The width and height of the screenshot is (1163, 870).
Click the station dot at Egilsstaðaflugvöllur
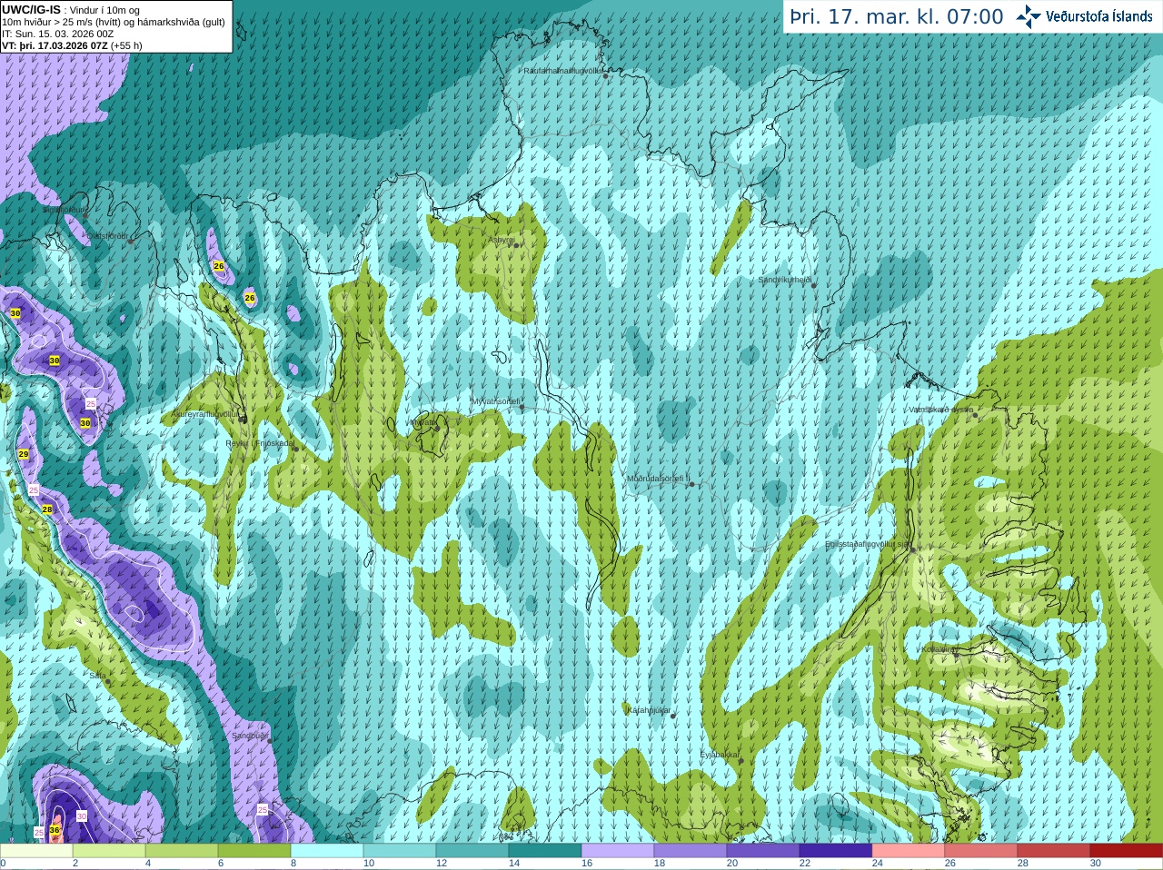pyautogui.click(x=913, y=550)
